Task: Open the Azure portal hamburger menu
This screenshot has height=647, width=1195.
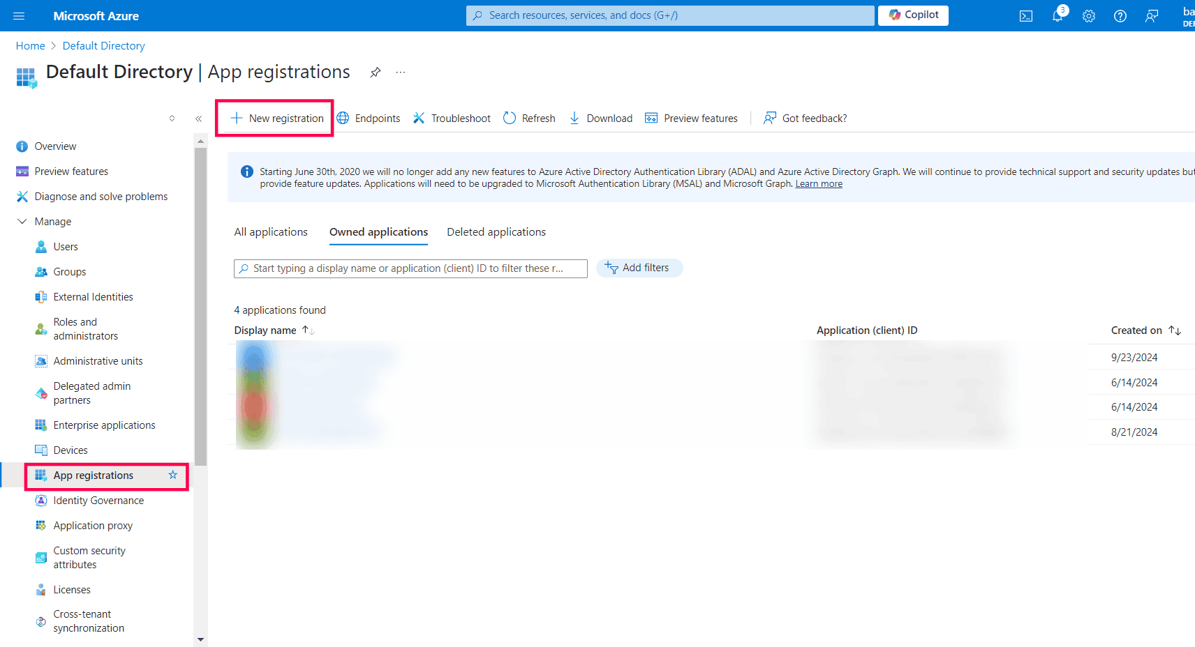Action: [x=18, y=15]
